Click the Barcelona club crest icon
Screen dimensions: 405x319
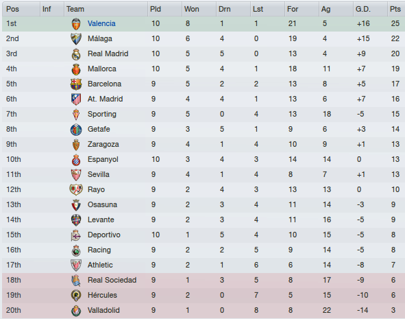76,84
